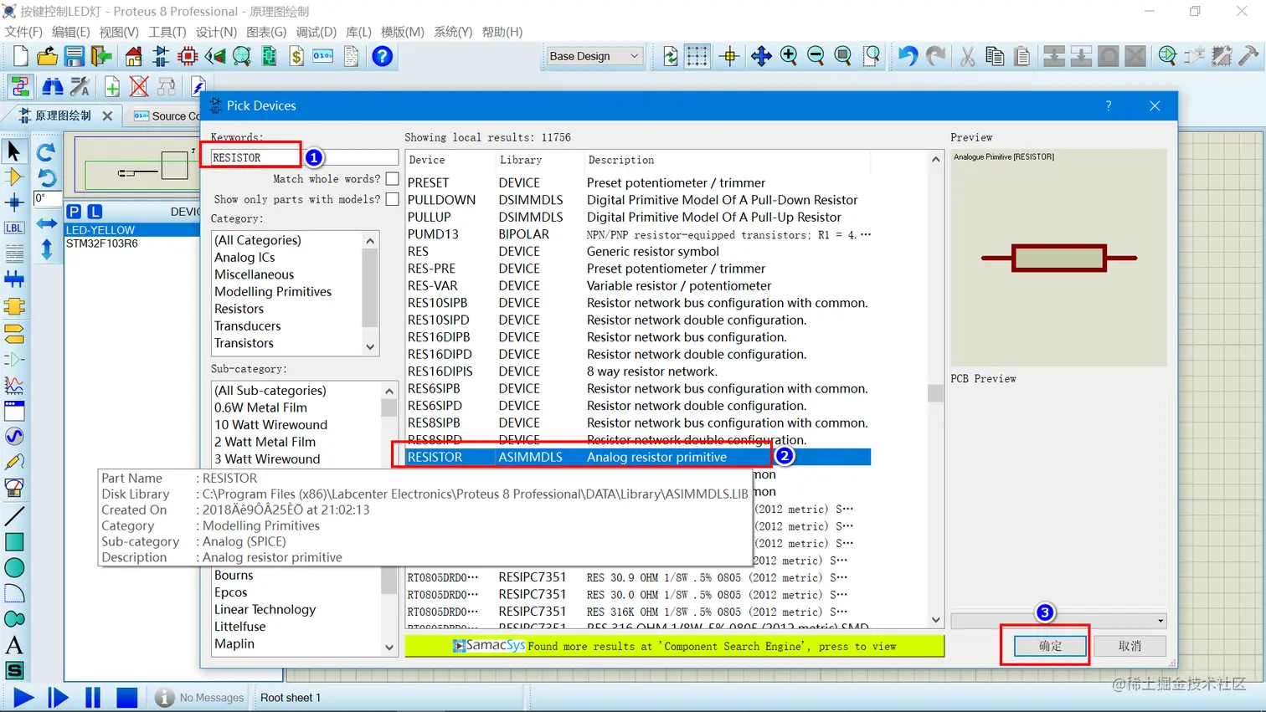Click the 取消 button
This screenshot has width=1266, height=712.
1130,646
